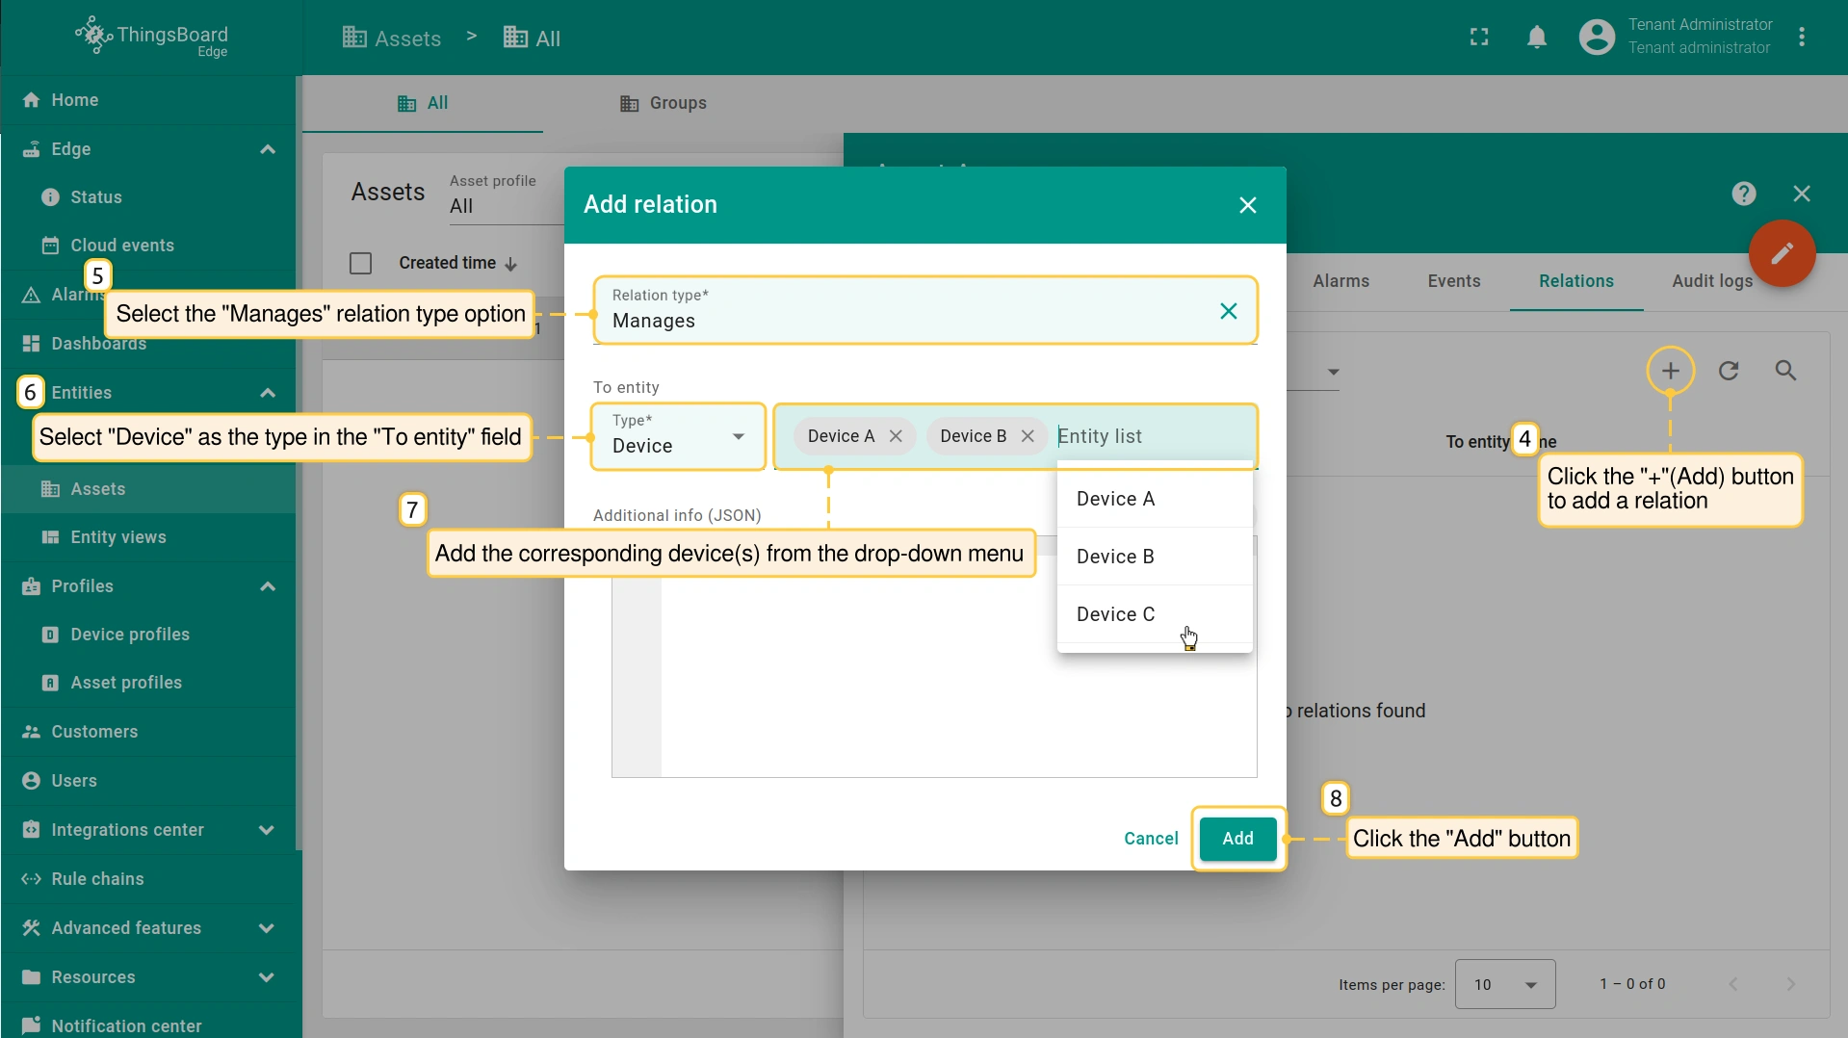Switch to the Audit logs tab
1848x1038 pixels.
pos(1711,281)
